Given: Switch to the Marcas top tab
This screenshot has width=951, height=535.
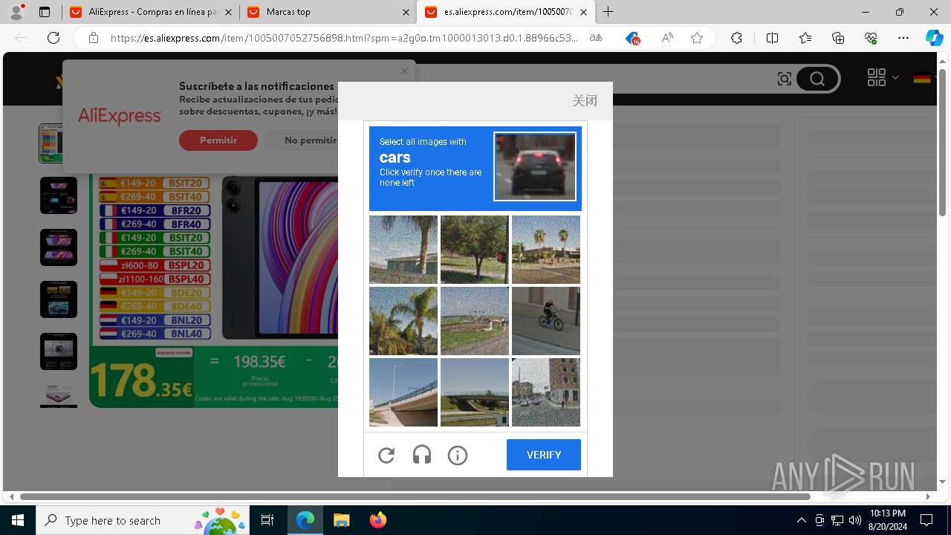Looking at the screenshot, I should coord(329,12).
